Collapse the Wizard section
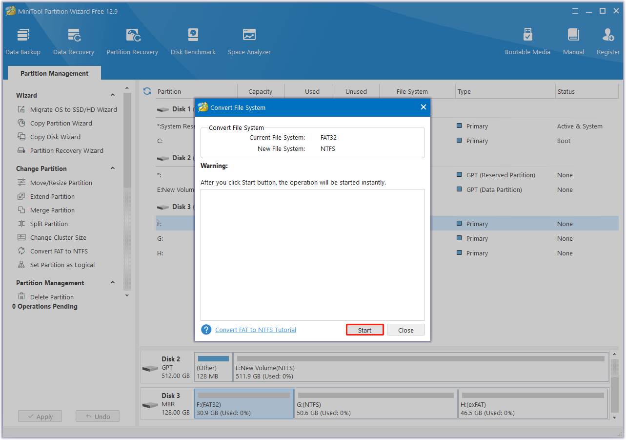 (113, 95)
